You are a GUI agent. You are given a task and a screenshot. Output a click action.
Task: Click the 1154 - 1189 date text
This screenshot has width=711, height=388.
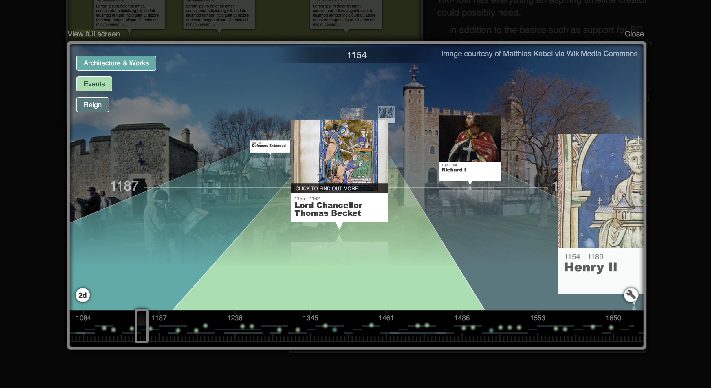click(584, 257)
